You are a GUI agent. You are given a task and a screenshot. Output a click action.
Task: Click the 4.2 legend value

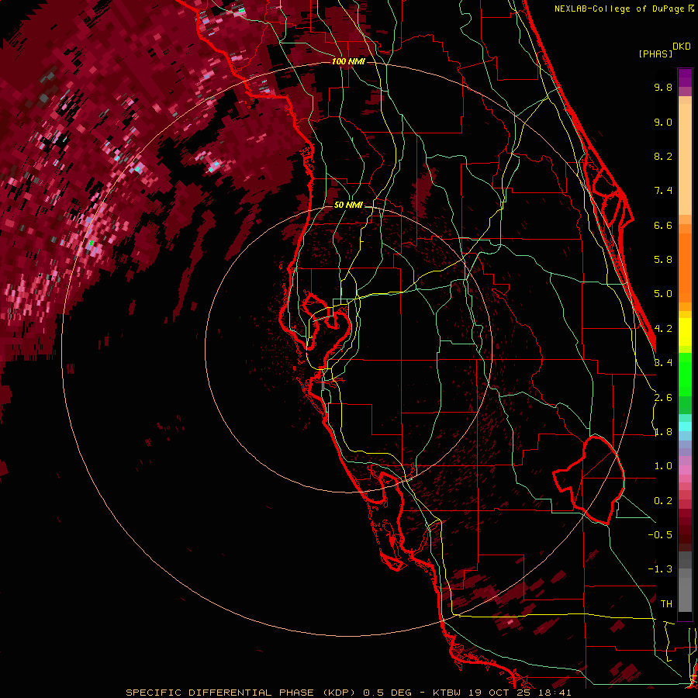click(x=663, y=329)
